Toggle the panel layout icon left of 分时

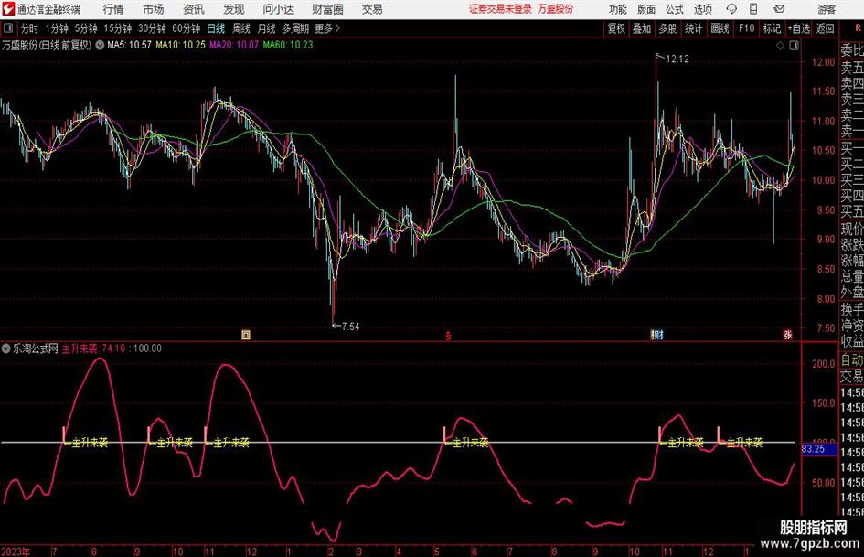(x=7, y=28)
